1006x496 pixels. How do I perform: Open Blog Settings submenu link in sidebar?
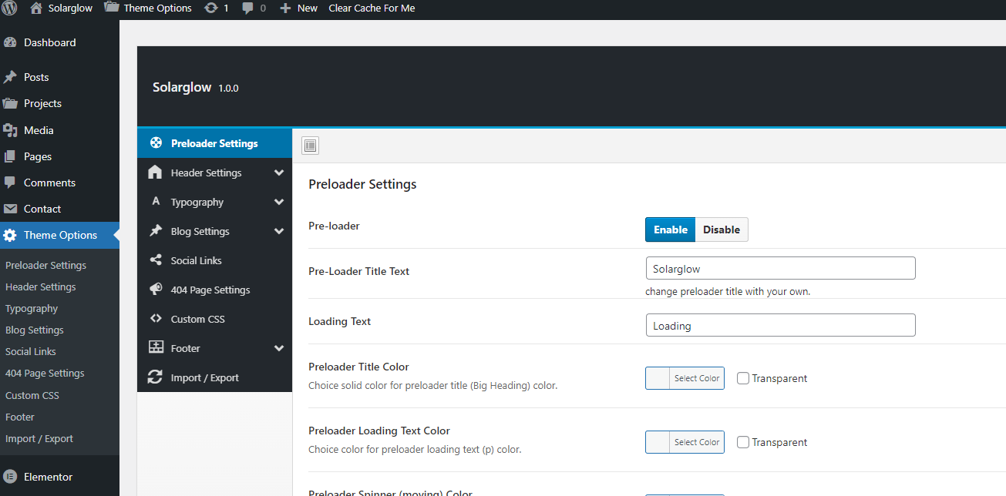click(35, 330)
